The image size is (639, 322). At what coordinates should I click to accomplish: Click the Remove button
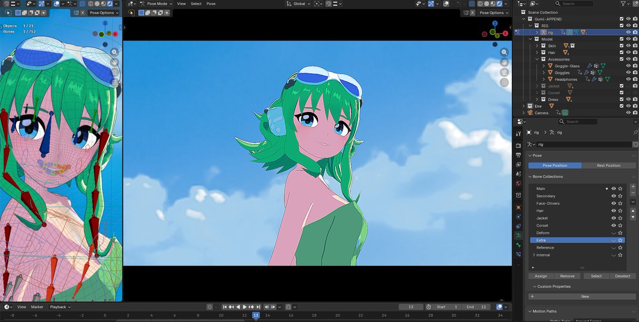(567, 276)
